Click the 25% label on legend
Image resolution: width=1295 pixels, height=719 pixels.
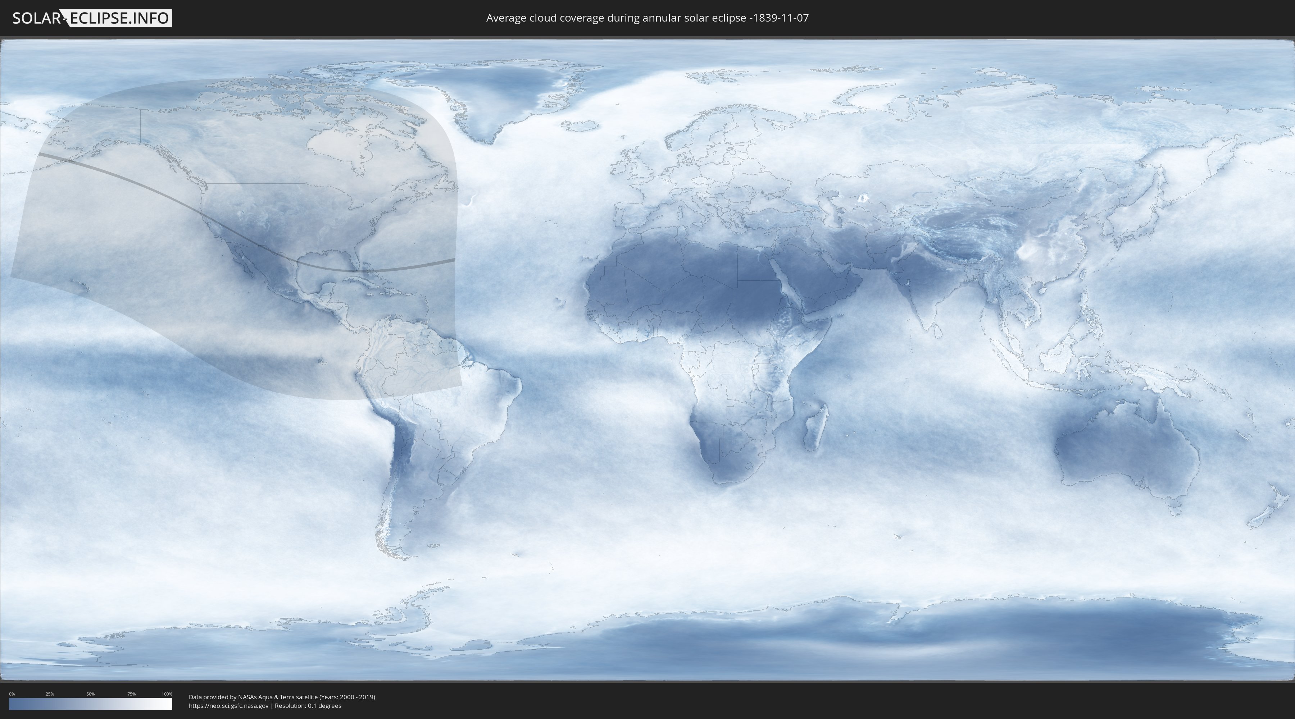[x=50, y=694]
